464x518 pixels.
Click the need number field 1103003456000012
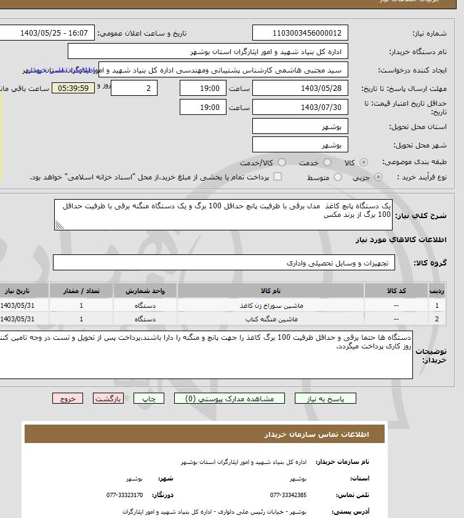click(x=300, y=33)
